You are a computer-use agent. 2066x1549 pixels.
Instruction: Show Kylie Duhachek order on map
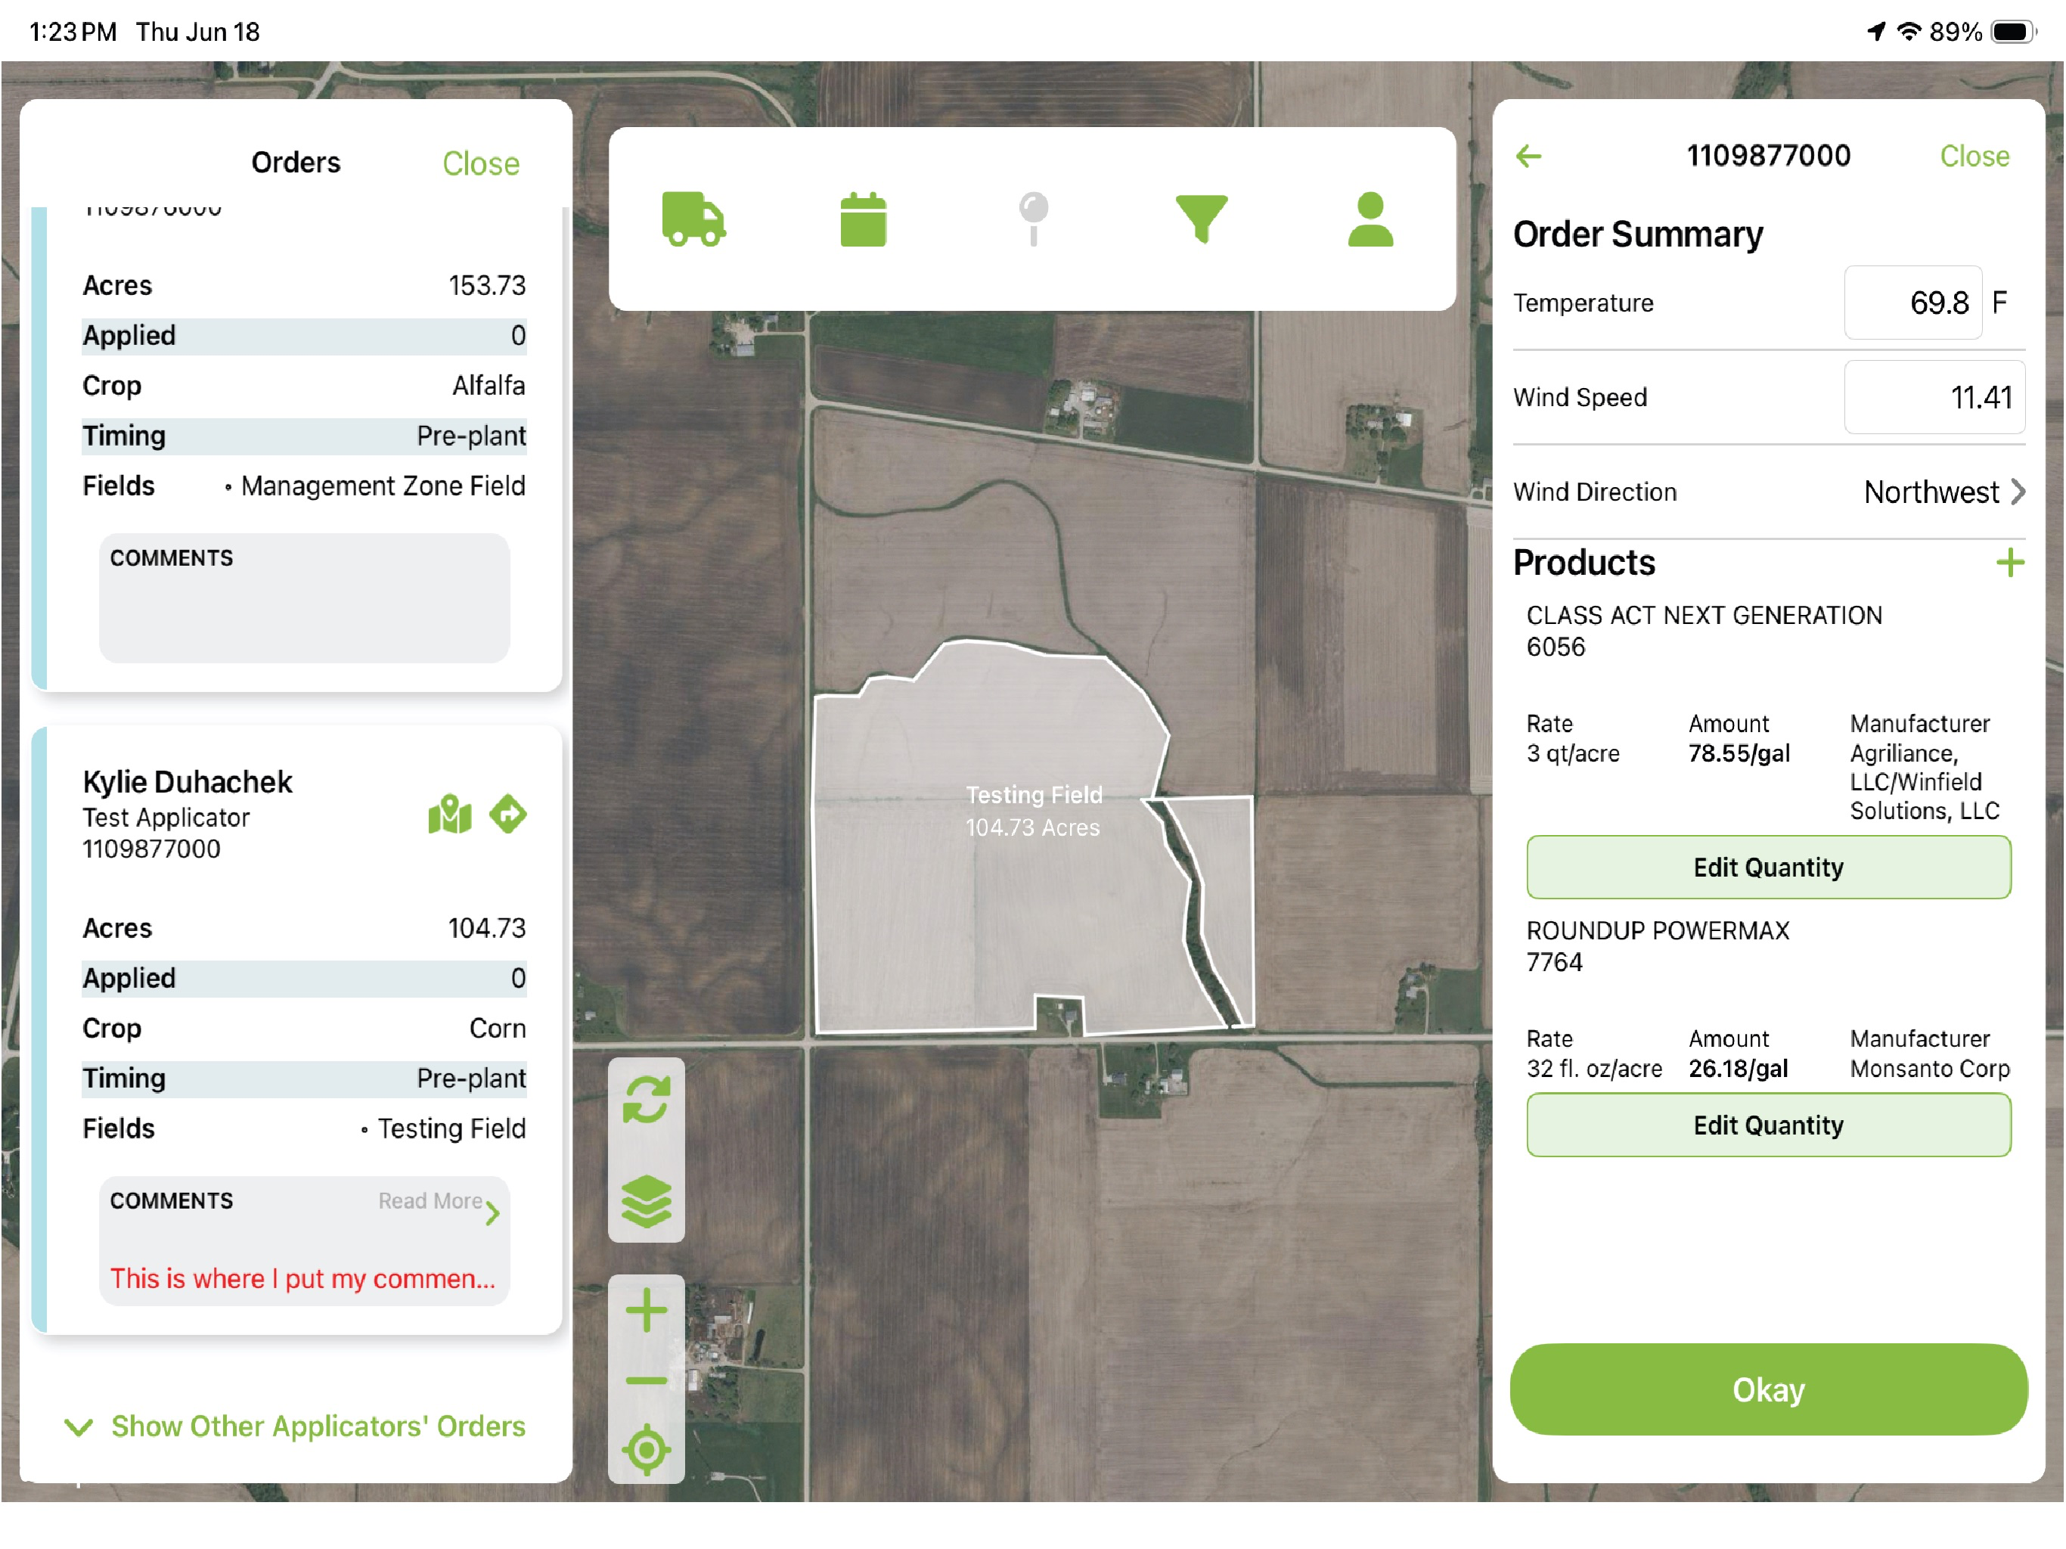coord(449,815)
